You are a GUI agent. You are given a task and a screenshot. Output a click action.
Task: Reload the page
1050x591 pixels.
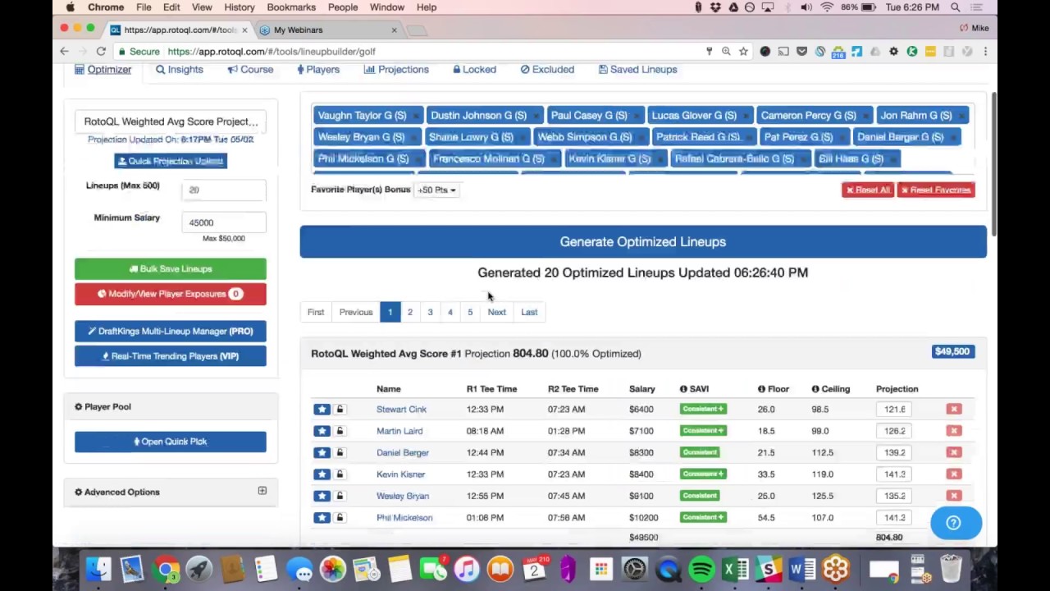tap(101, 51)
